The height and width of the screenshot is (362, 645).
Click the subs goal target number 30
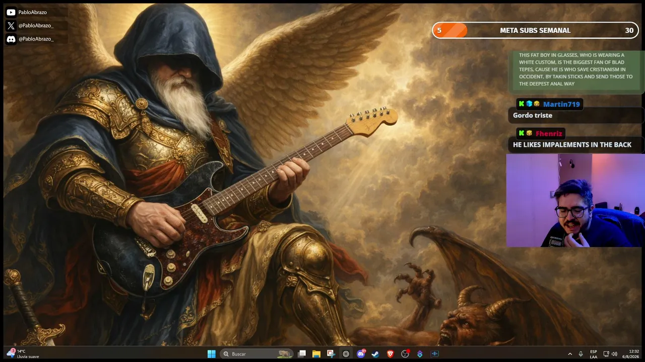click(x=629, y=31)
